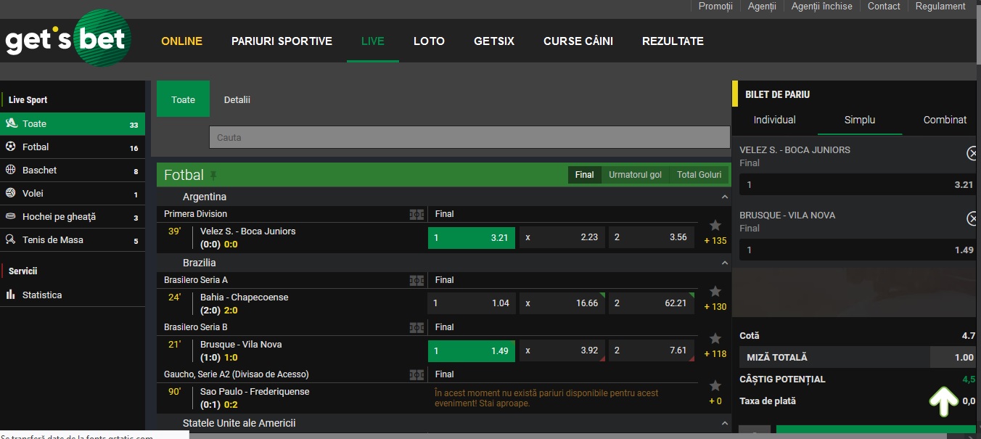
Task: Expand +118 more markets for Brusque - Vila Nova
Action: [715, 354]
